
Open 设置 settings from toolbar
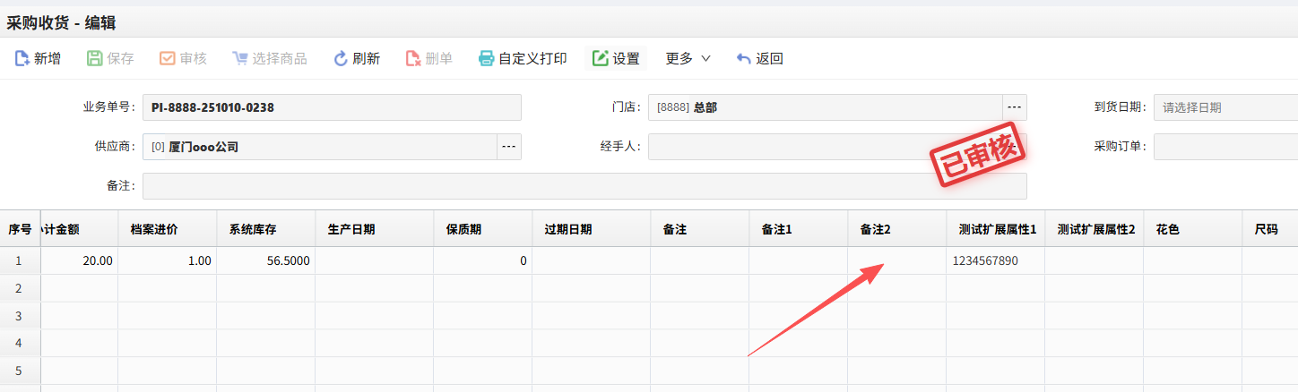click(x=616, y=59)
